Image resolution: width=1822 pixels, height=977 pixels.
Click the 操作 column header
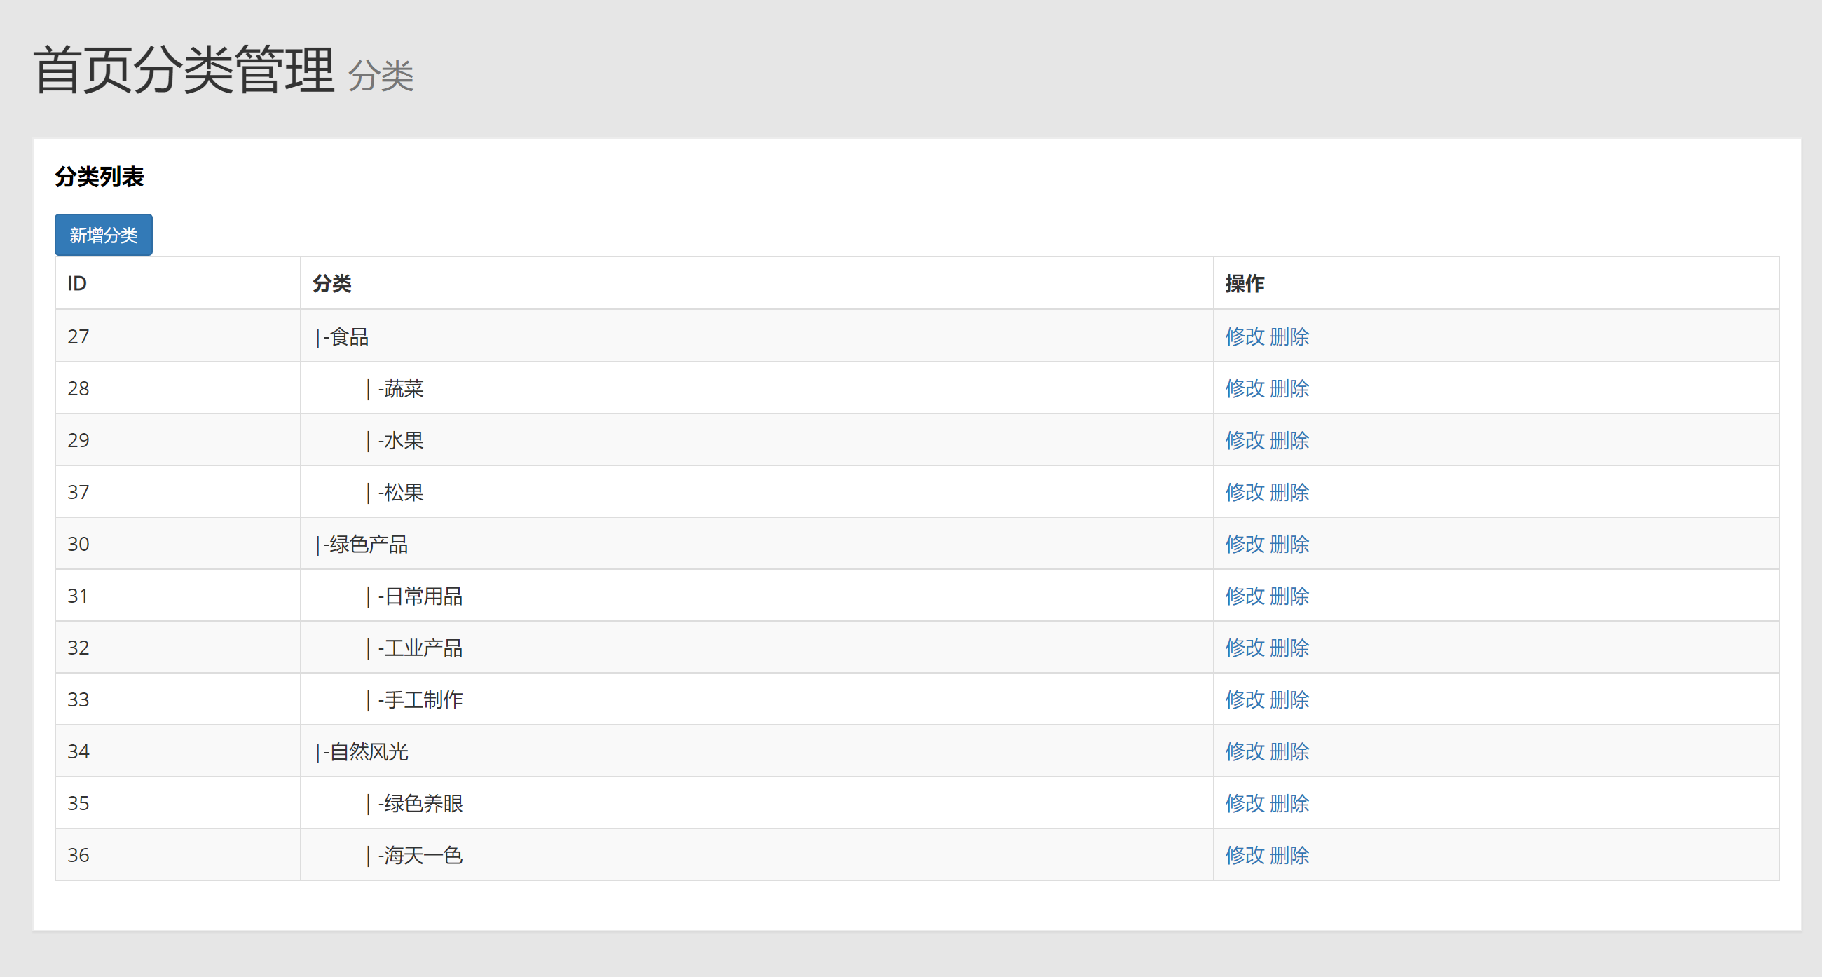(x=1244, y=284)
